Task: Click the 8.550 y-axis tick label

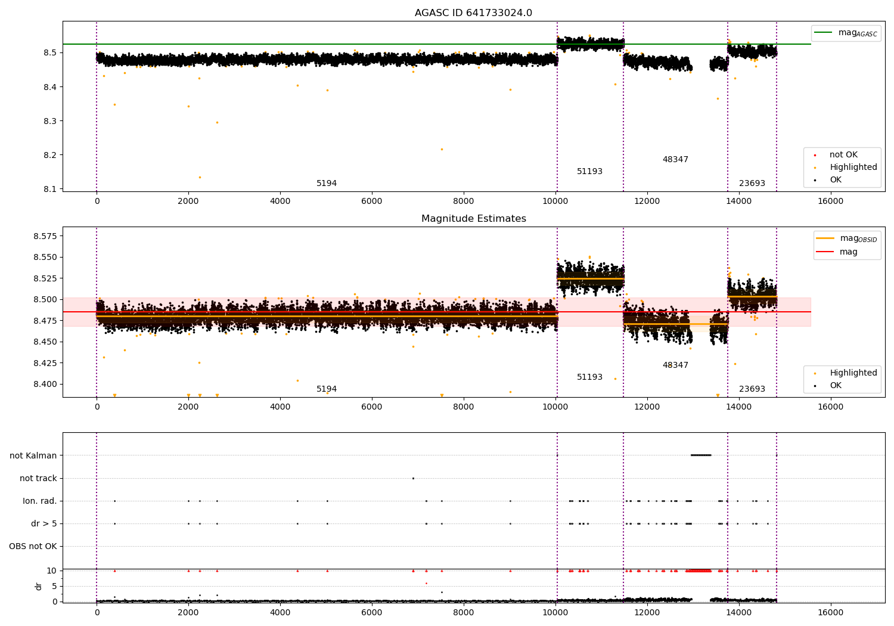Action: pyautogui.click(x=45, y=258)
